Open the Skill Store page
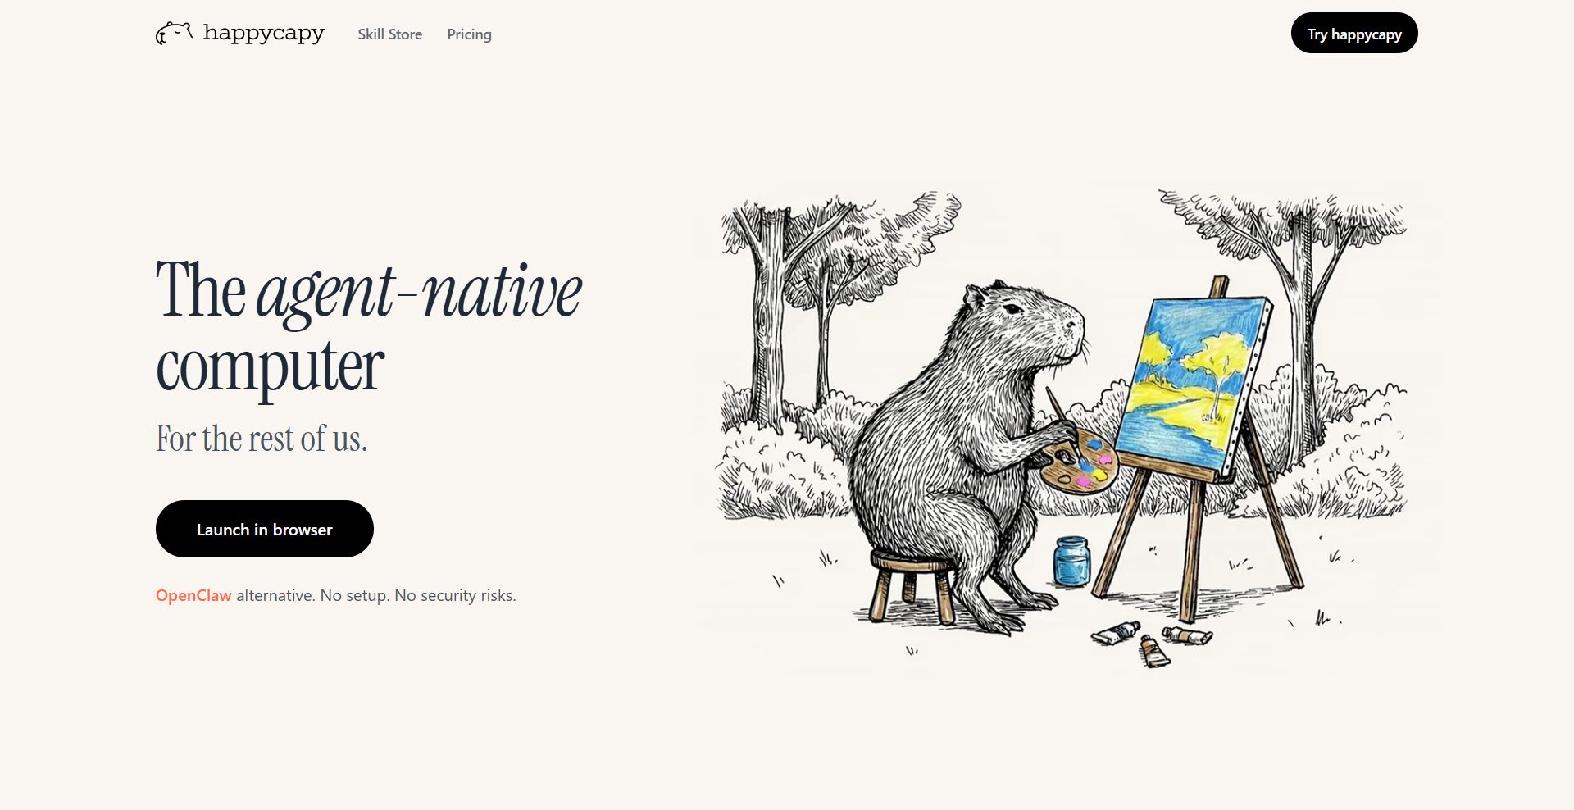 click(390, 34)
